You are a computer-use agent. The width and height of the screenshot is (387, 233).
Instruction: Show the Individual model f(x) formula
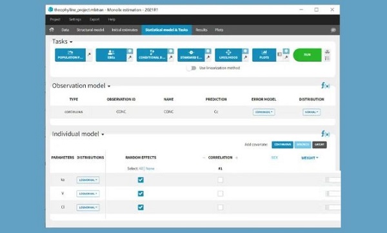point(325,134)
